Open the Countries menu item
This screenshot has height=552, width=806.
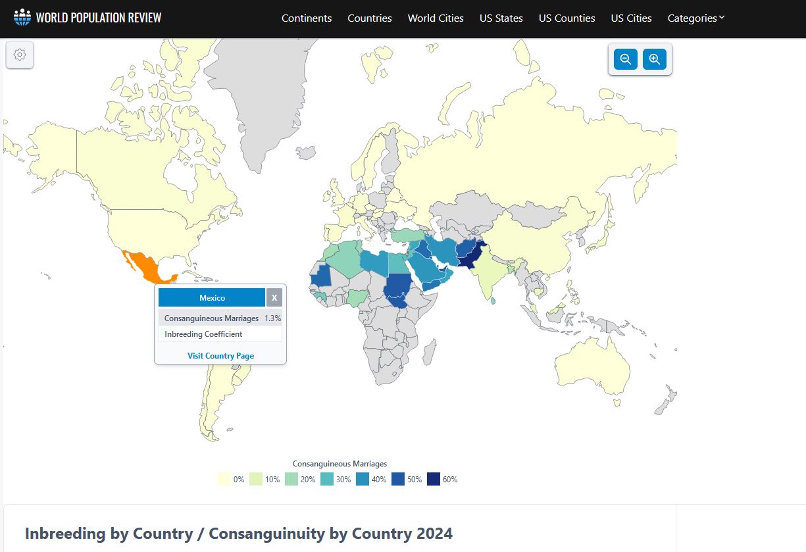(x=370, y=18)
